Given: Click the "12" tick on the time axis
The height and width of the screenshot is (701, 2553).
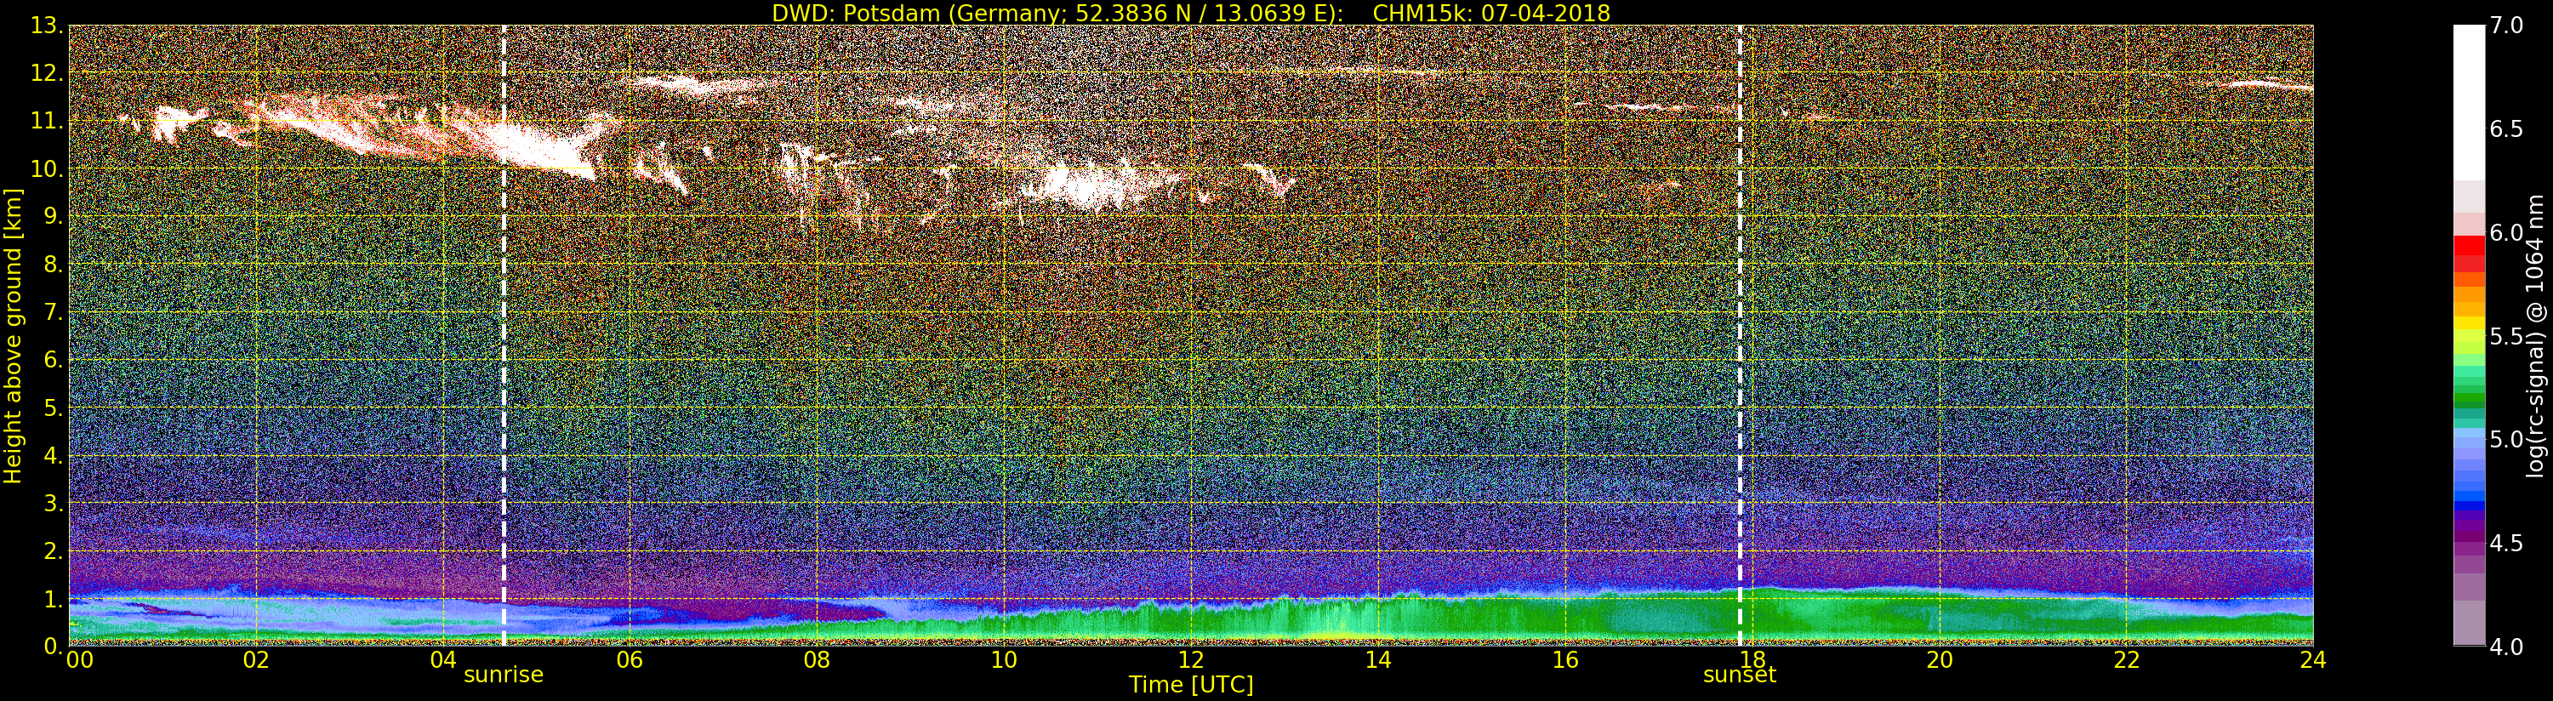Looking at the screenshot, I should click(x=1191, y=660).
